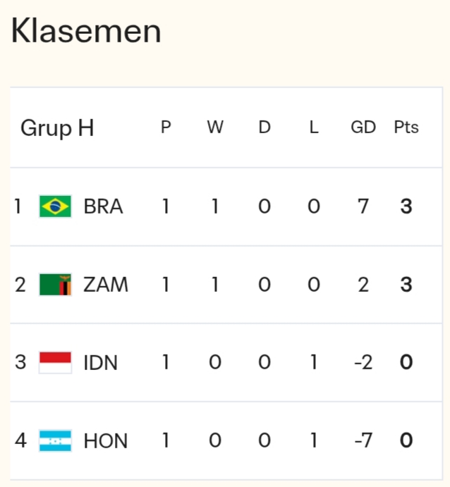Select the ZAM team name
The width and height of the screenshot is (450, 487).
pyautogui.click(x=106, y=285)
